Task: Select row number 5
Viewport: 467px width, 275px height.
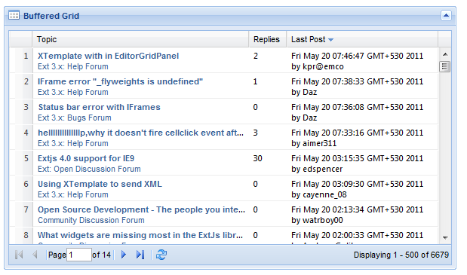Action: (26, 158)
